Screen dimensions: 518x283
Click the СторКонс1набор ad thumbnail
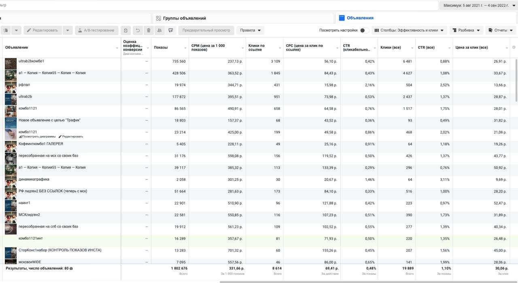tap(11, 253)
